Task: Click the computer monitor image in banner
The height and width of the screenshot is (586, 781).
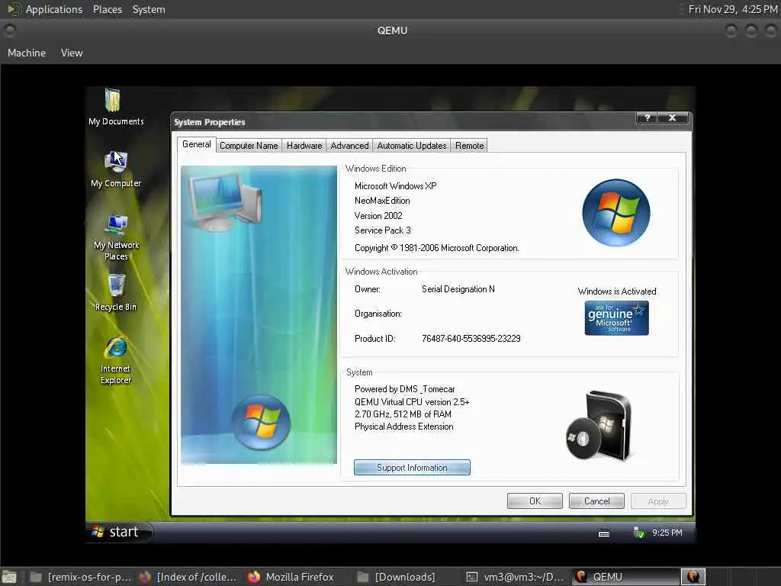Action: 226,201
